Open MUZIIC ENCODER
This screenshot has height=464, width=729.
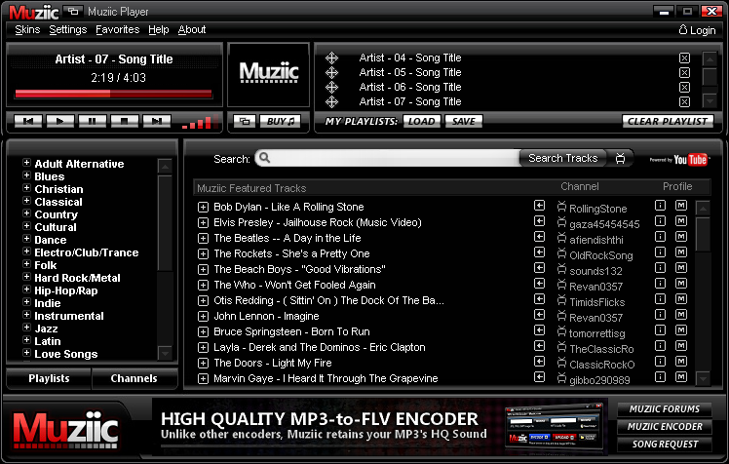point(665,427)
